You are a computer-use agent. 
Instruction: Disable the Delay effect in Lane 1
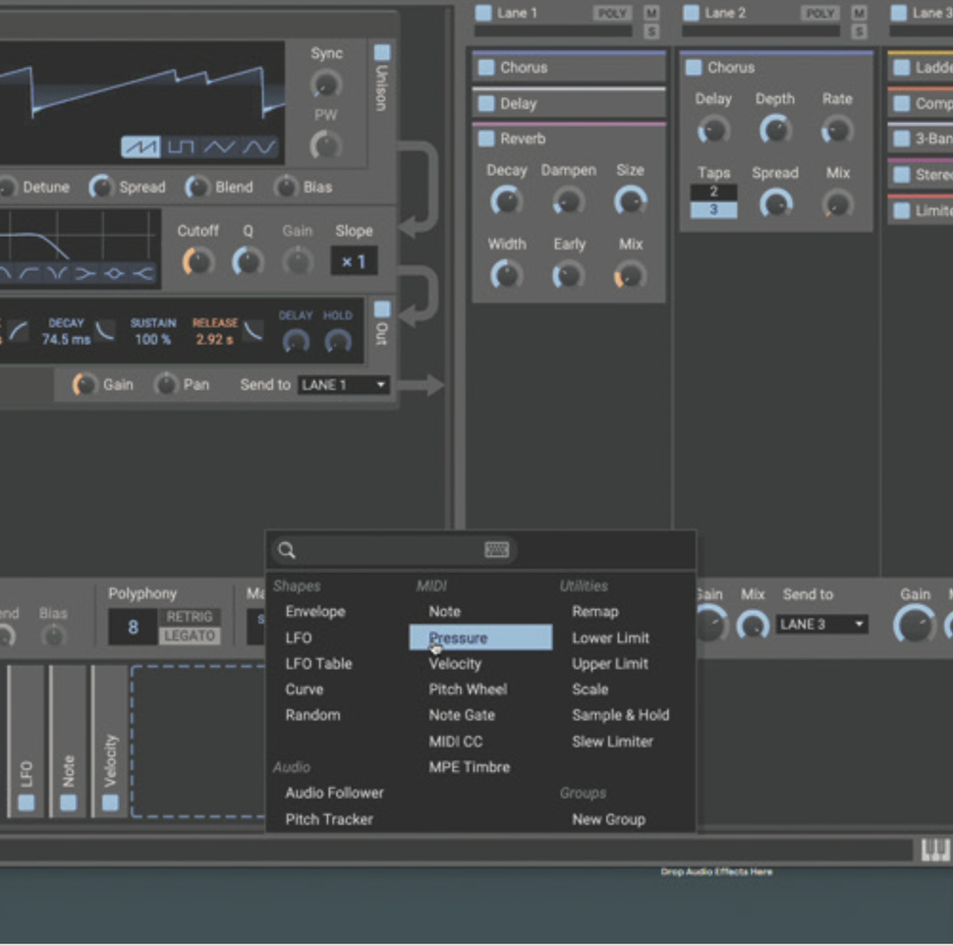coord(485,103)
